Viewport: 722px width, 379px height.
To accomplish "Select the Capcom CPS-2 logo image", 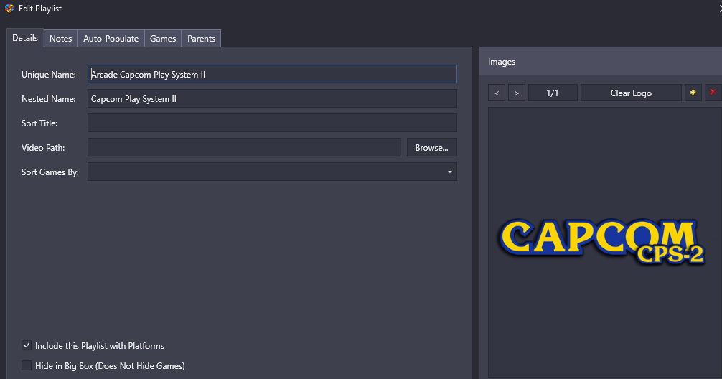I will [602, 242].
